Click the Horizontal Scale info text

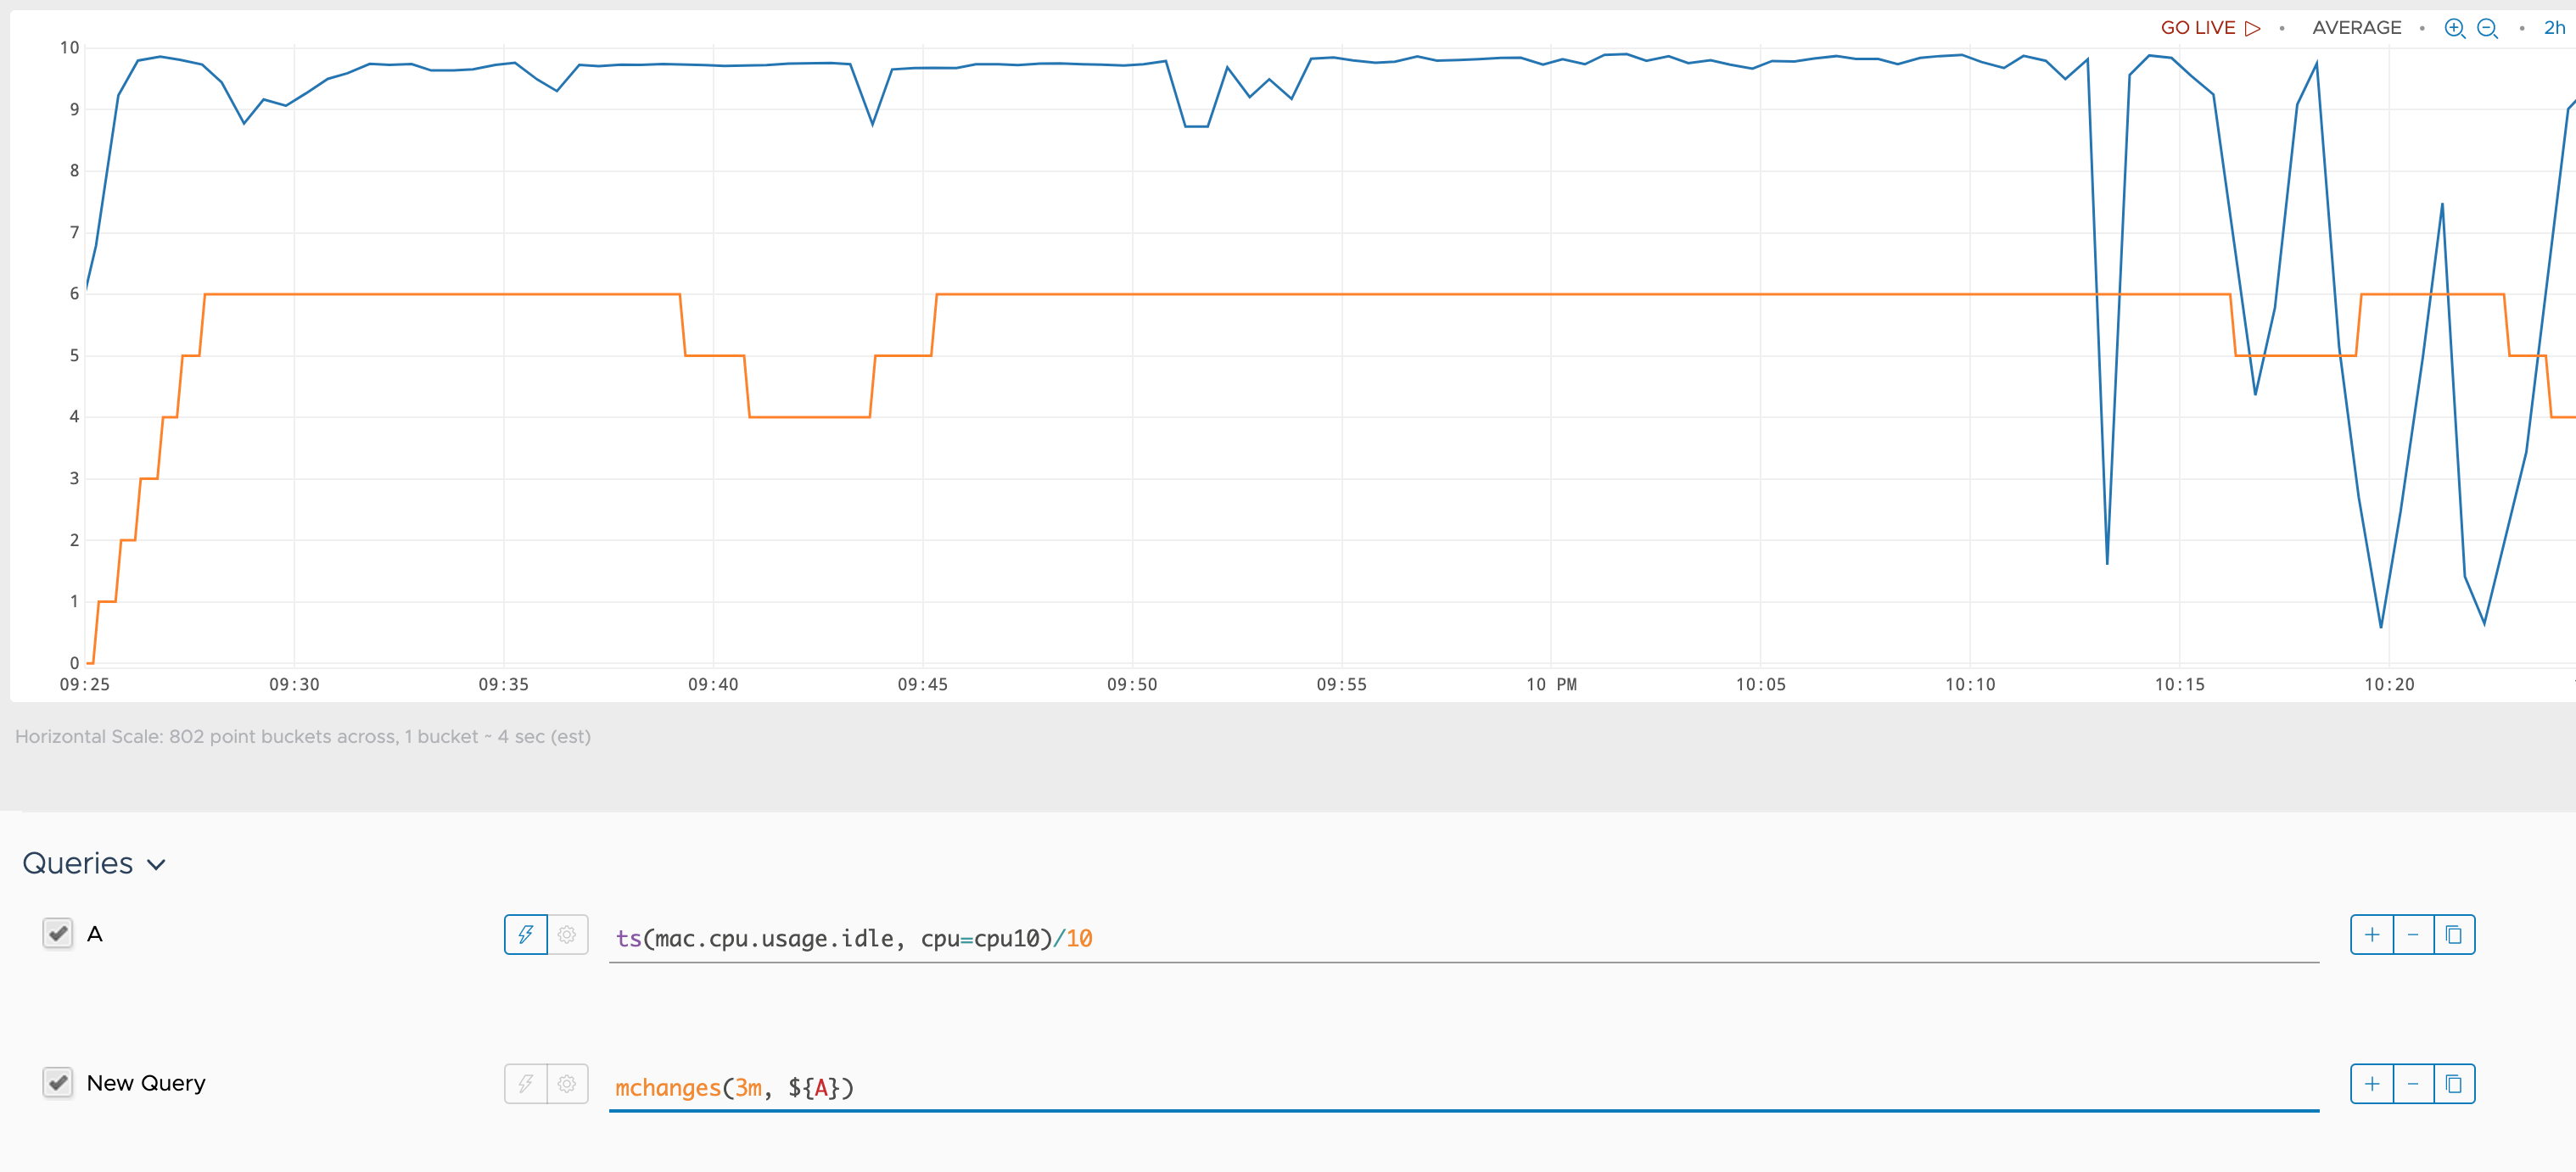[x=303, y=736]
